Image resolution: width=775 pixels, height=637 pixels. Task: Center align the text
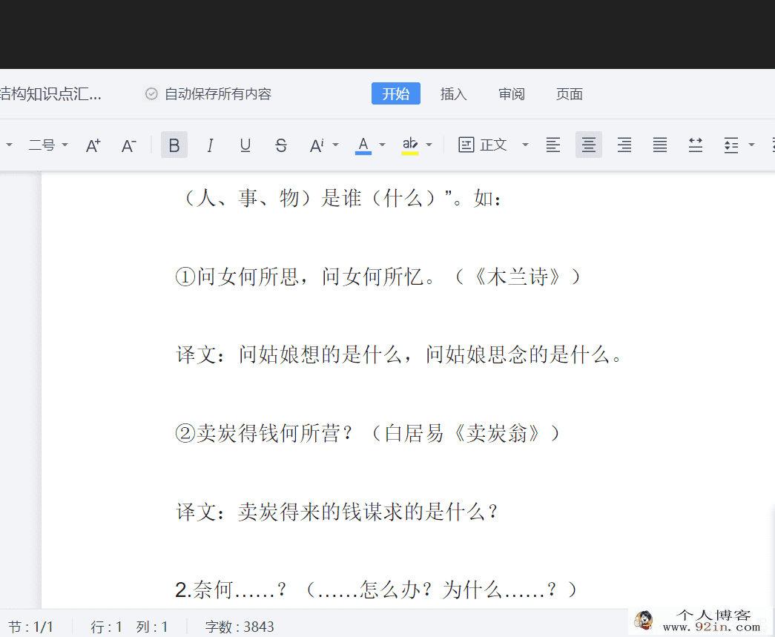tap(589, 145)
